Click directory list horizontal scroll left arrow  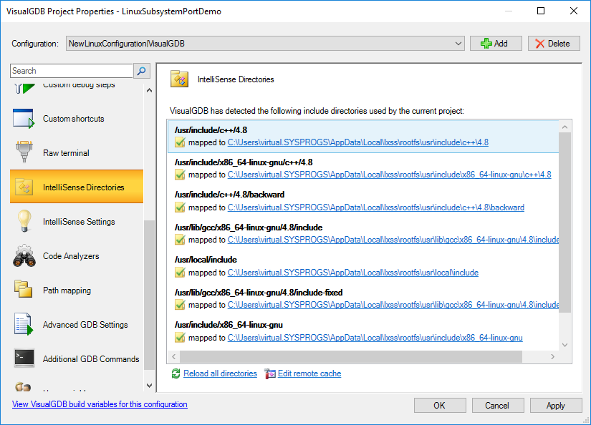coord(174,356)
